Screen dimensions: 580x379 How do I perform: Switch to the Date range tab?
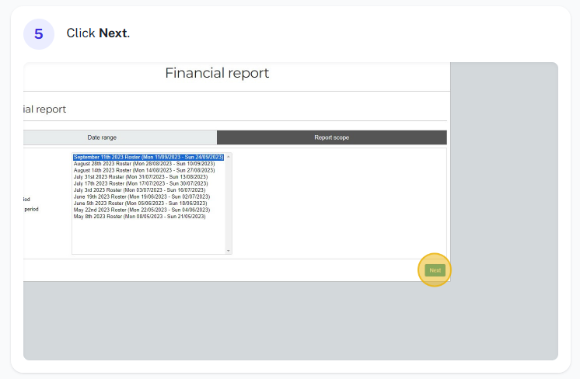click(120, 137)
